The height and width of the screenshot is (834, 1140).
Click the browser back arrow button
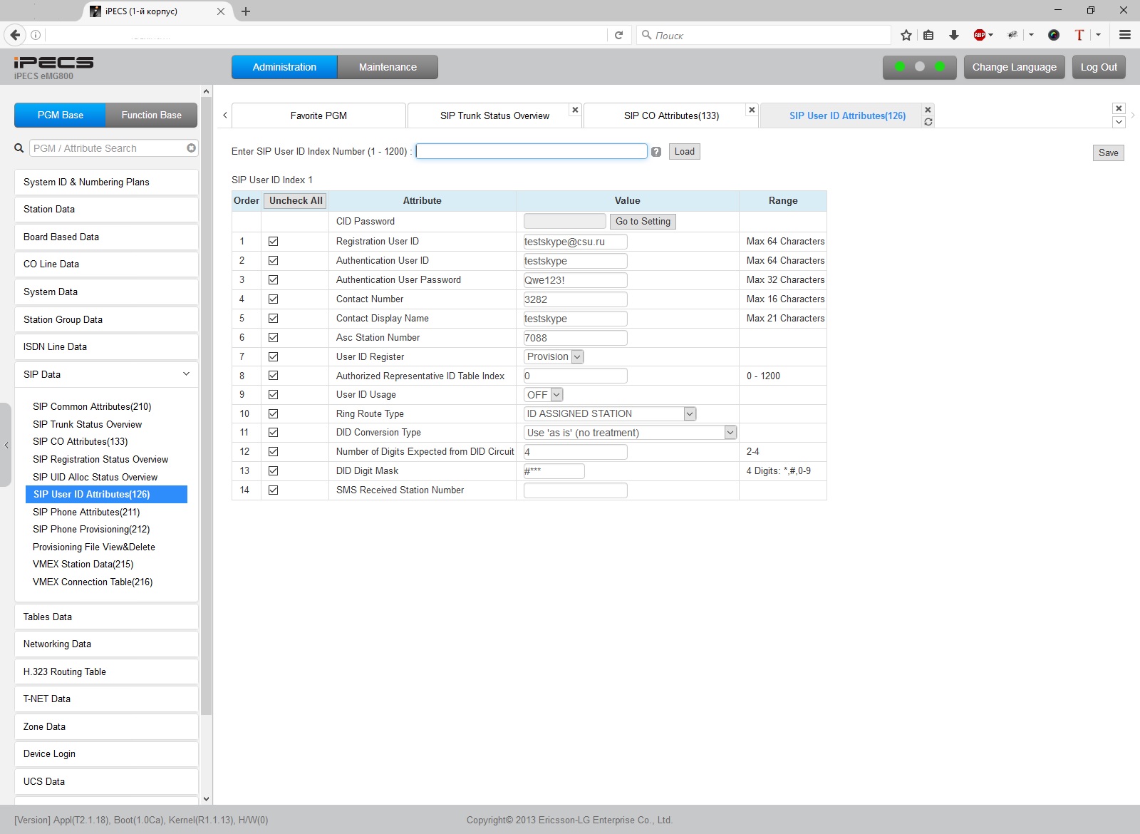point(15,35)
